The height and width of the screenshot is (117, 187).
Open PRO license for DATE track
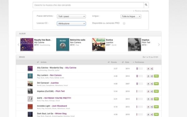(x=156, y=99)
